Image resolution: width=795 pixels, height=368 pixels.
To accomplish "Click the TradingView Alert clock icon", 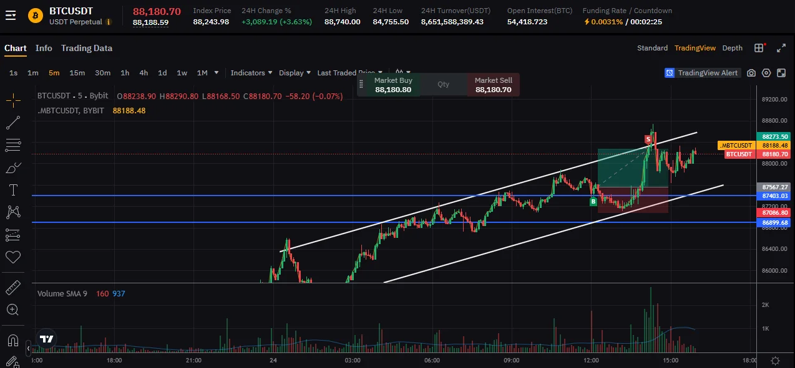I will (x=670, y=73).
